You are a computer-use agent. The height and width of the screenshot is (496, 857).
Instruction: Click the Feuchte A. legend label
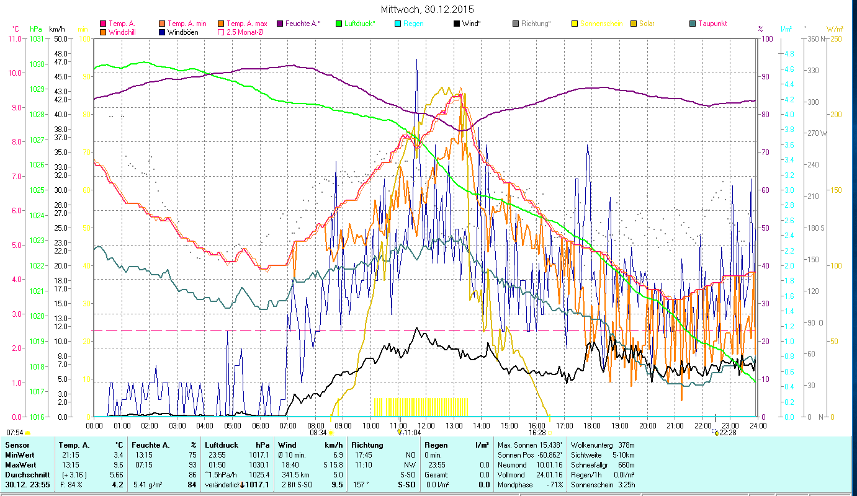pos(302,24)
